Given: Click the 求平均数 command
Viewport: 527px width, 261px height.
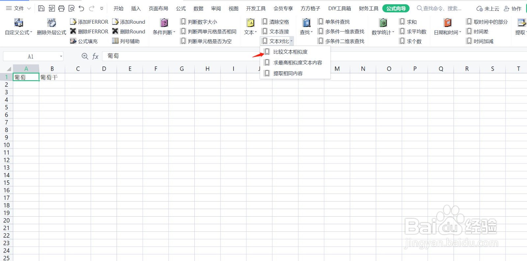Looking at the screenshot, I should (x=413, y=32).
